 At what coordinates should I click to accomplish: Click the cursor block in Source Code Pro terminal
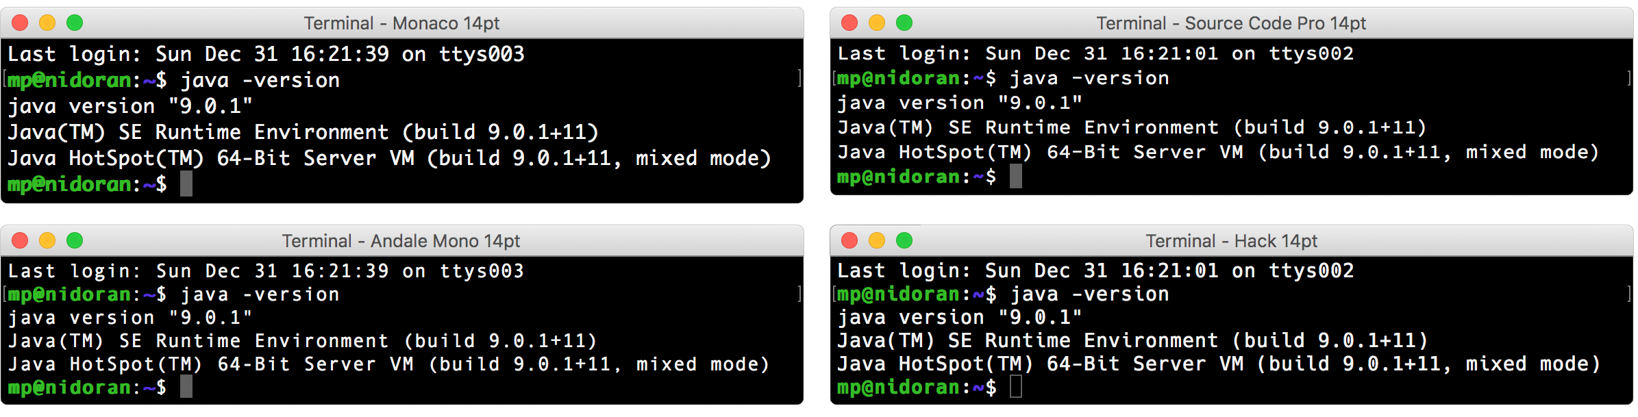click(x=1016, y=177)
